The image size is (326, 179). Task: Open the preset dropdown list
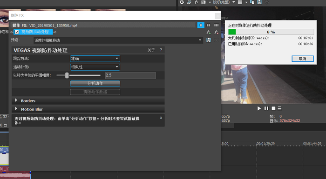click(x=118, y=40)
